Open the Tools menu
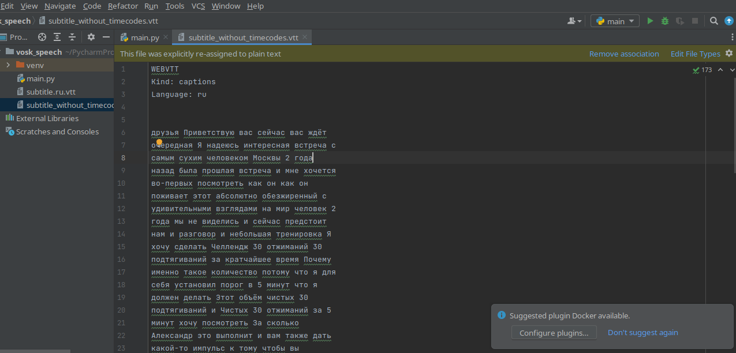The image size is (736, 353). (175, 6)
